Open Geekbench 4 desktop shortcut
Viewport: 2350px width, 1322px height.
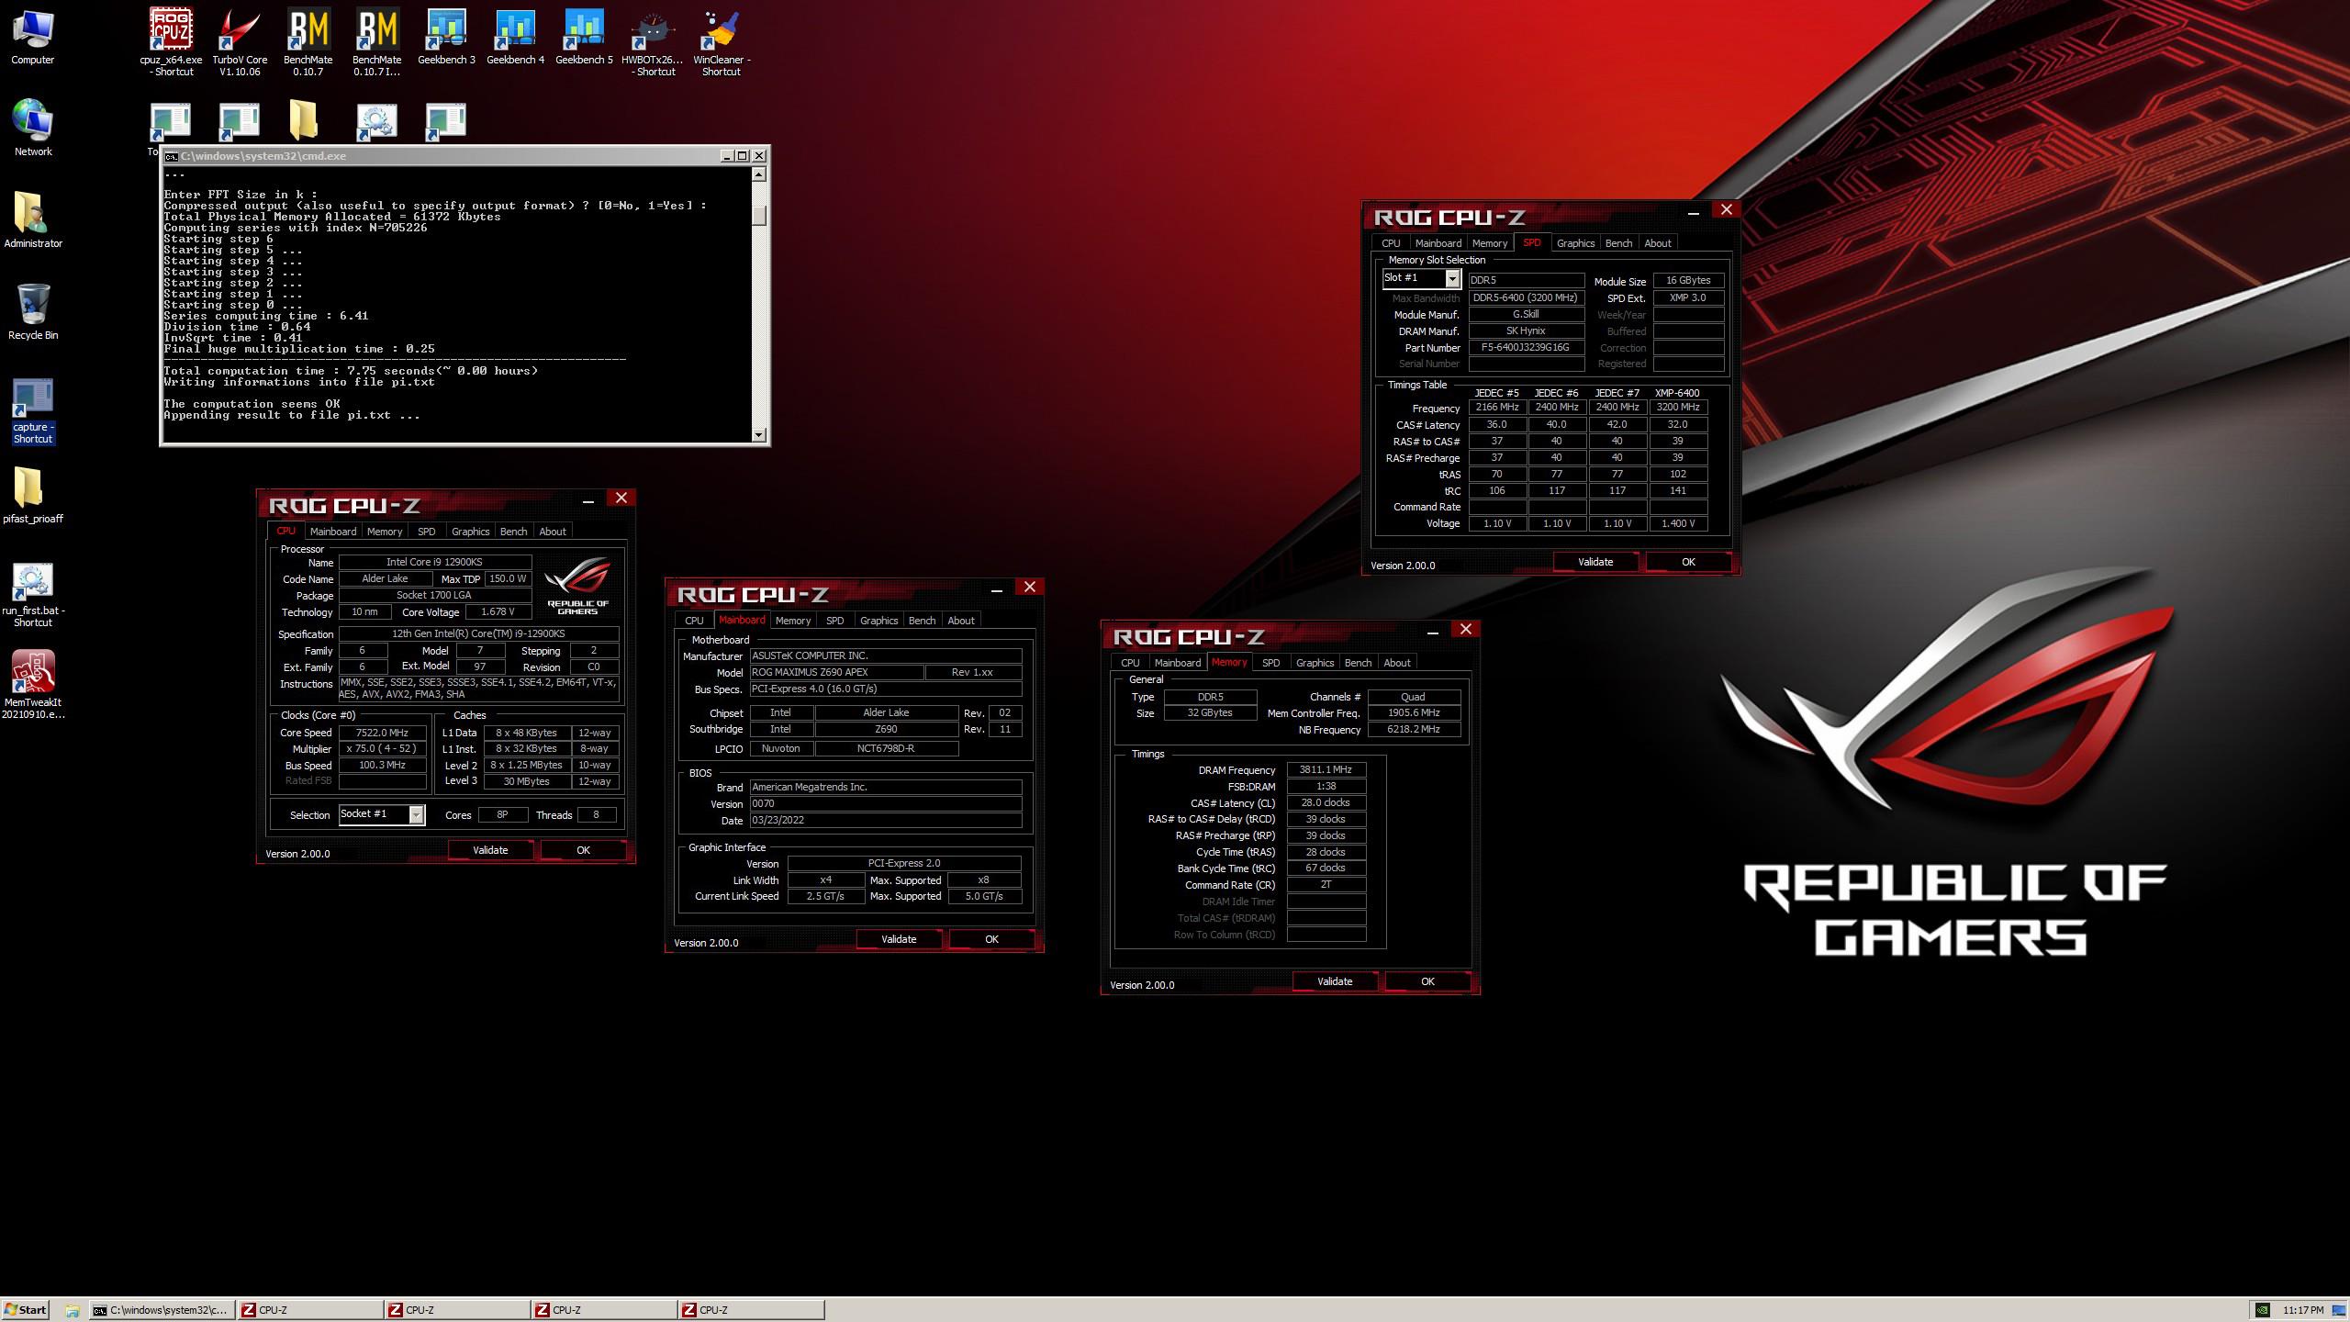(515, 37)
